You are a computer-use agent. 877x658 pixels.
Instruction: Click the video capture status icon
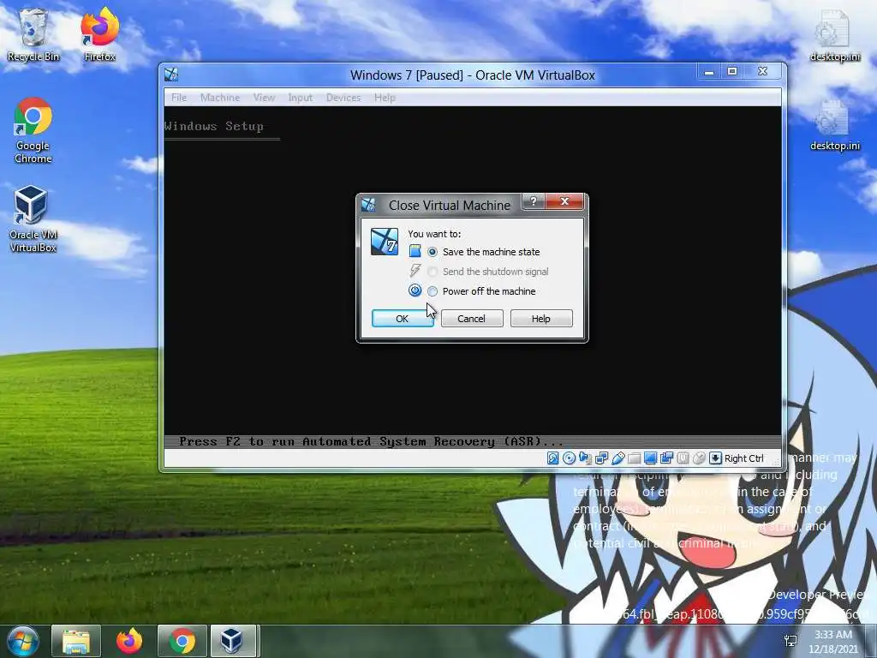coord(666,458)
